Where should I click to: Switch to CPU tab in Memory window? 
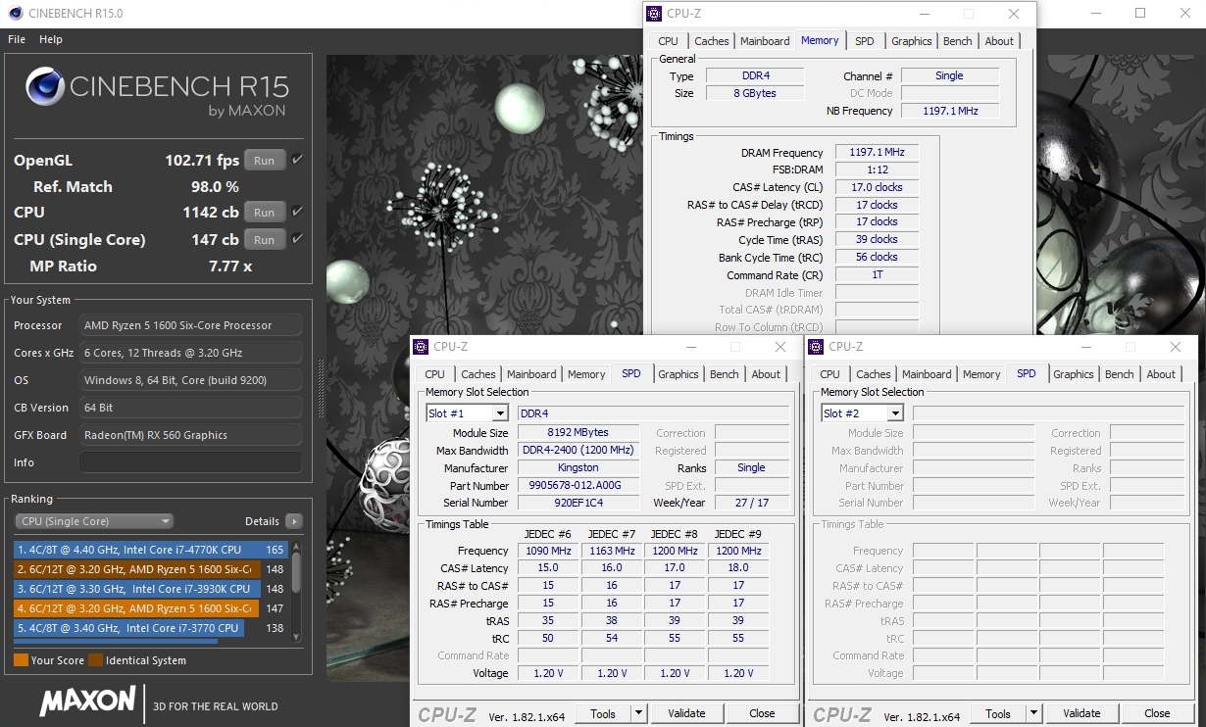tap(668, 41)
